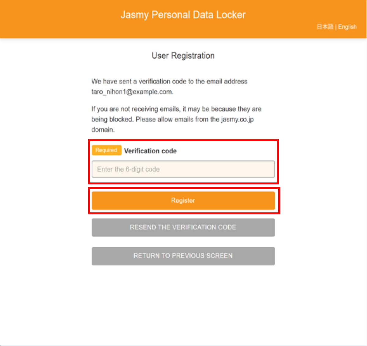Click the blank area below the Return button
This screenshot has height=346, width=367.
183,303
